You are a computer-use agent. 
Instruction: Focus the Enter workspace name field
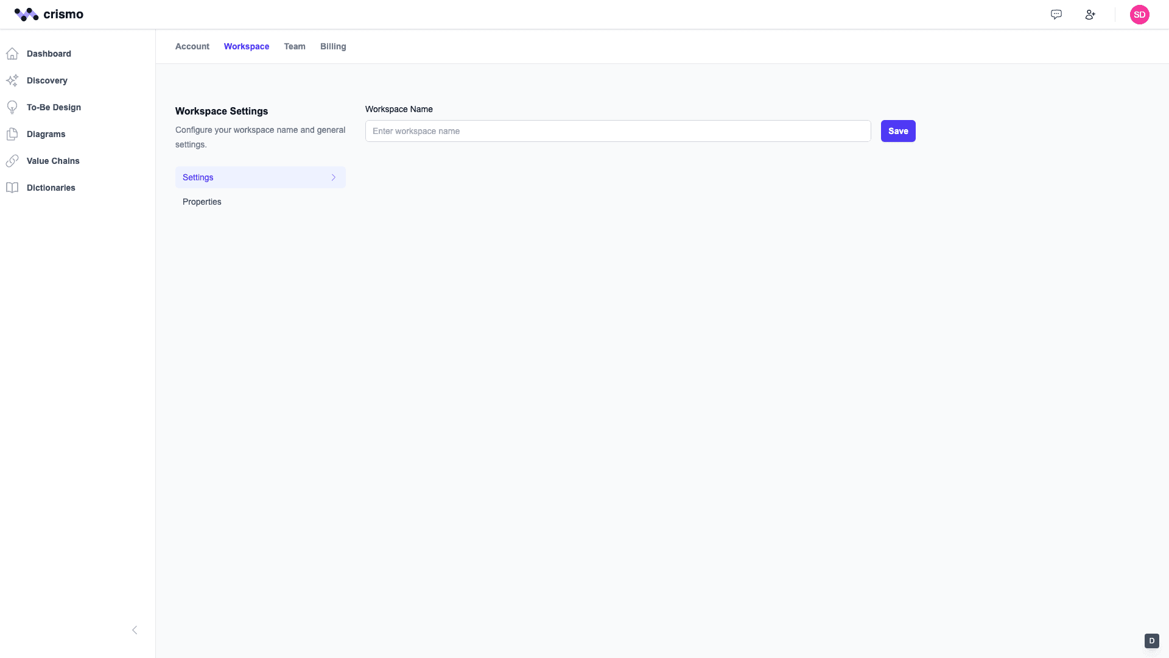coord(617,131)
